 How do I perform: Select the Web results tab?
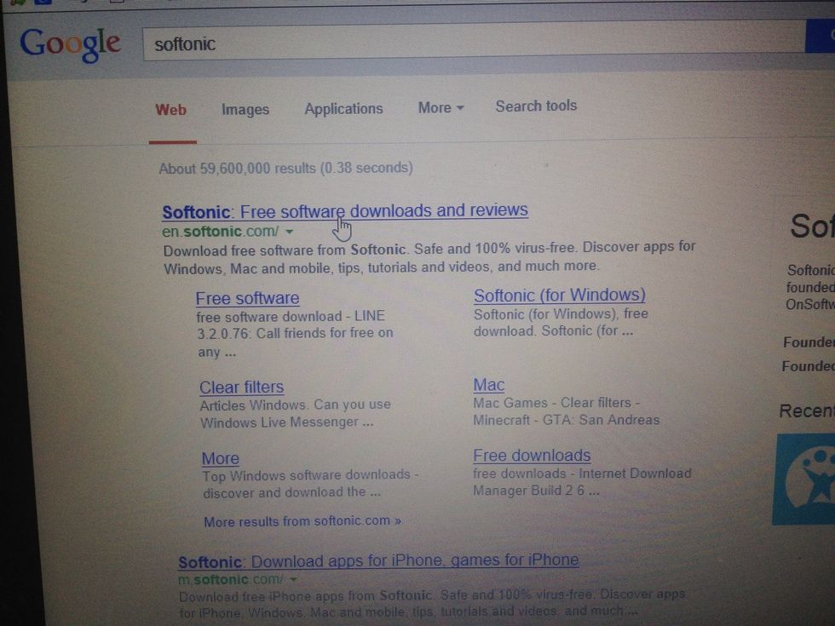pyautogui.click(x=171, y=110)
